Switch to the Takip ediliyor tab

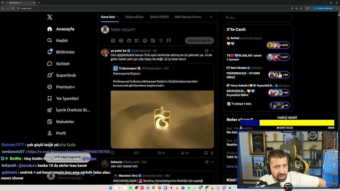pyautogui.click(x=134, y=17)
